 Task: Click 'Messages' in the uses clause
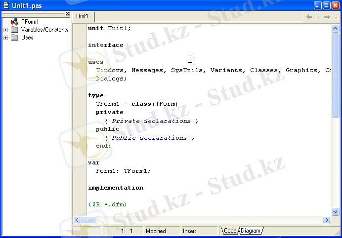point(147,70)
